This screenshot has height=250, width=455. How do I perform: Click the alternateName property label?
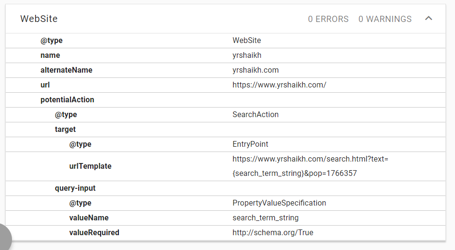(x=66, y=70)
